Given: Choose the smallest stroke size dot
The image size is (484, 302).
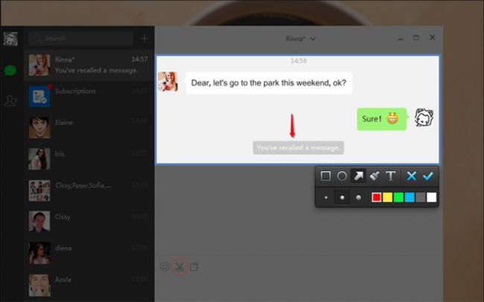Looking at the screenshot, I should 326,197.
